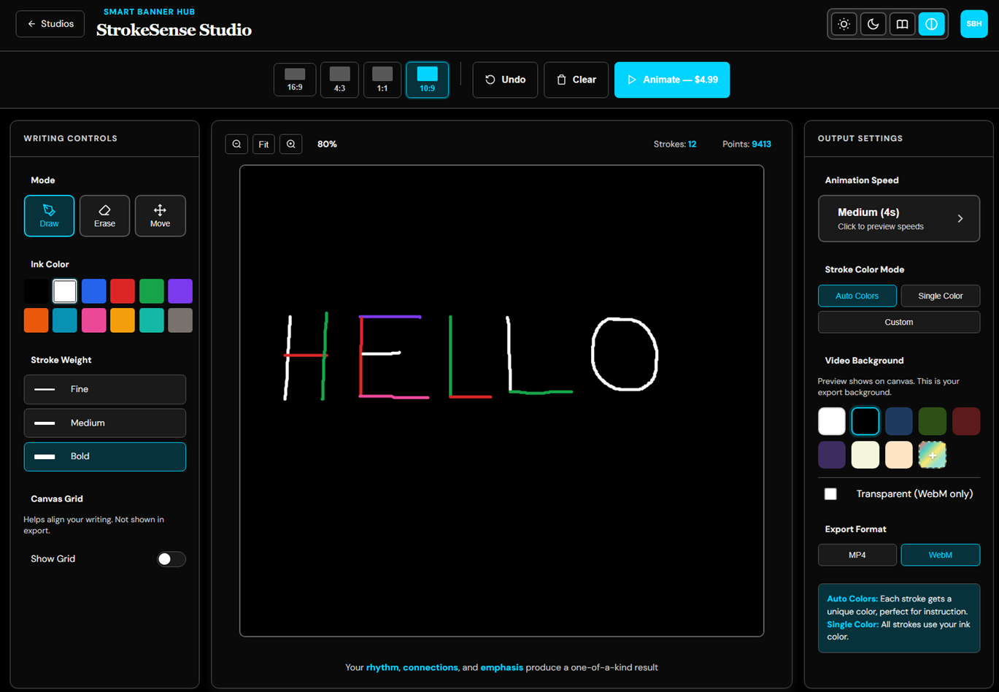999x692 pixels.
Task: Activate the Move tool
Action: pyautogui.click(x=160, y=215)
